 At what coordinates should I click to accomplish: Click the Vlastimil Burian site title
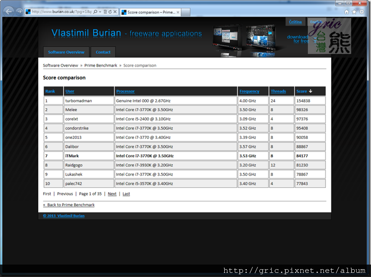86,33
